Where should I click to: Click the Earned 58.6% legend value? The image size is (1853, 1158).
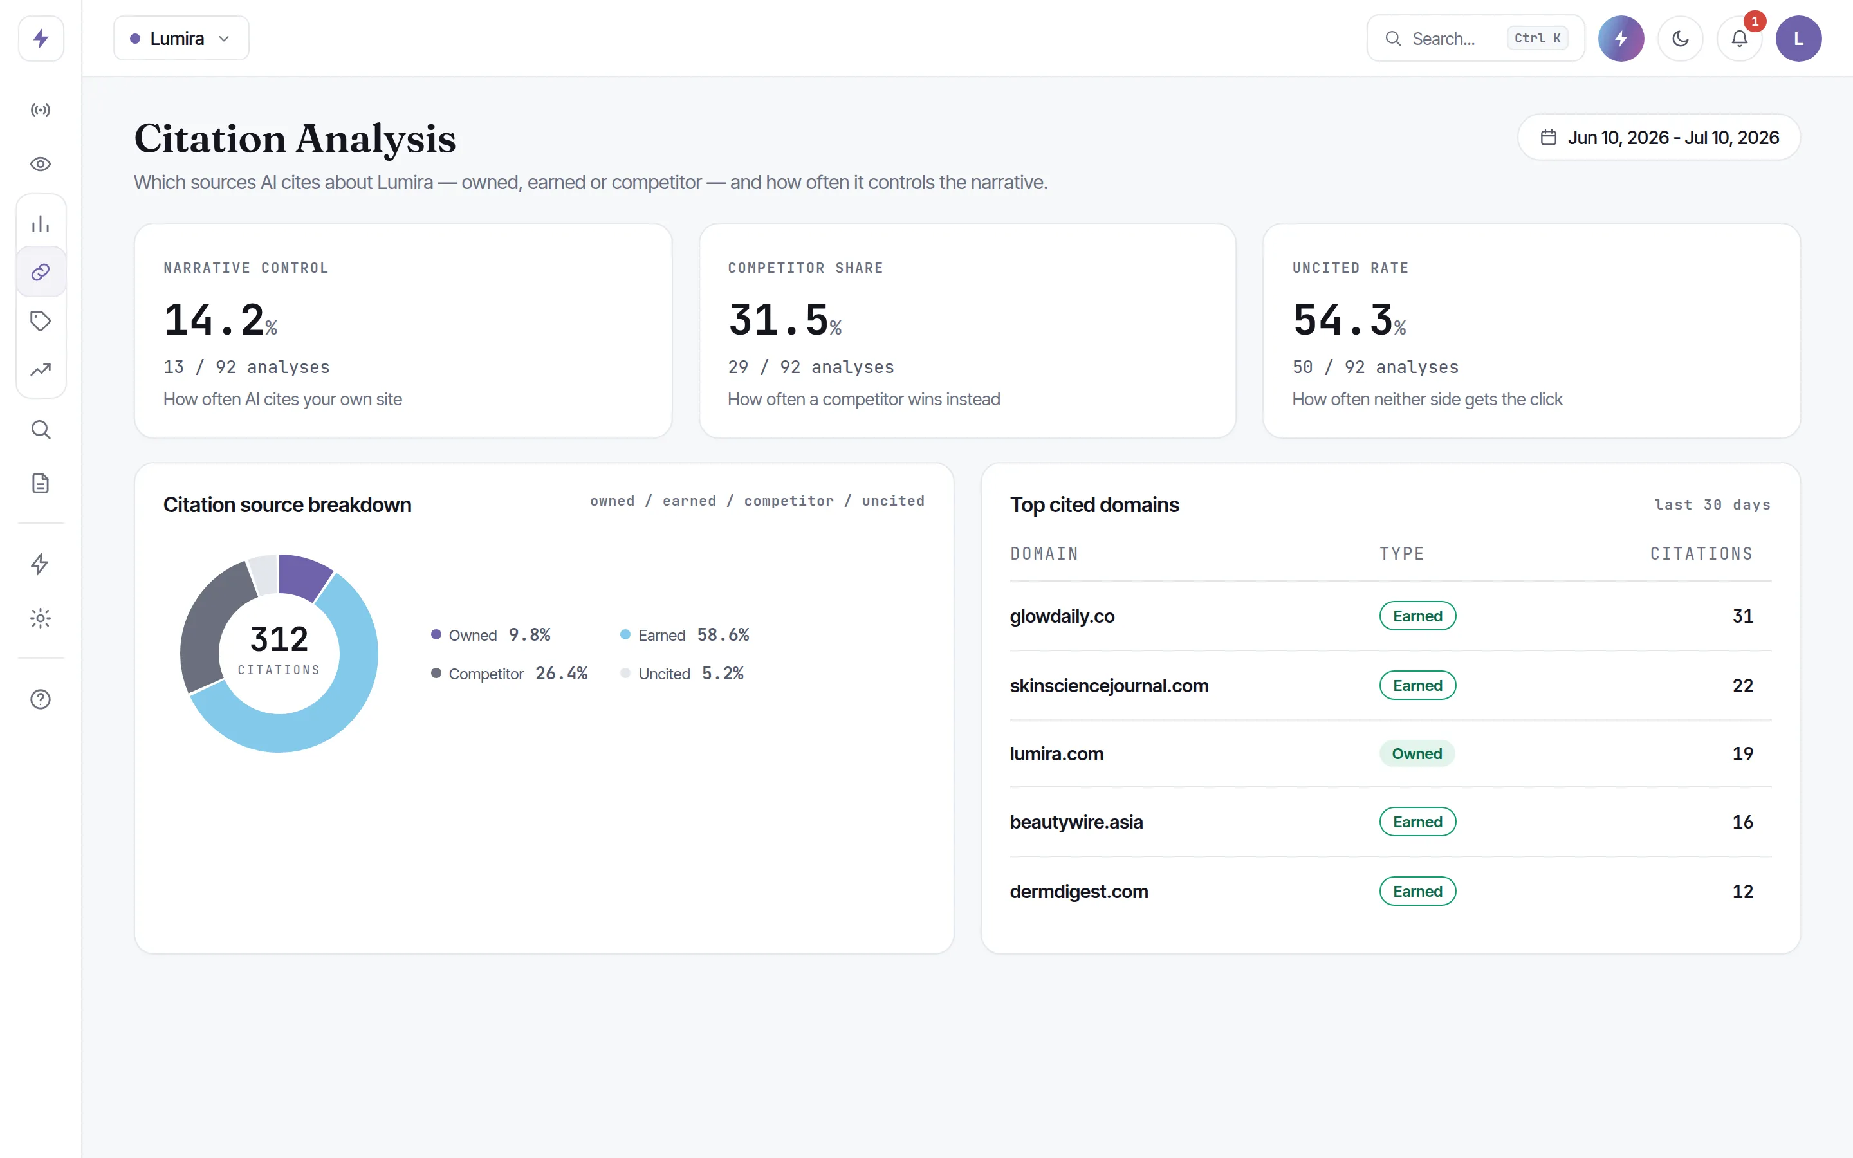[723, 634]
